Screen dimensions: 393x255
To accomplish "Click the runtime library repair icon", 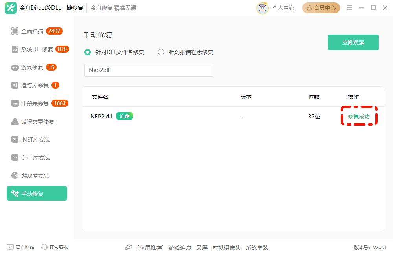I will (x=15, y=86).
